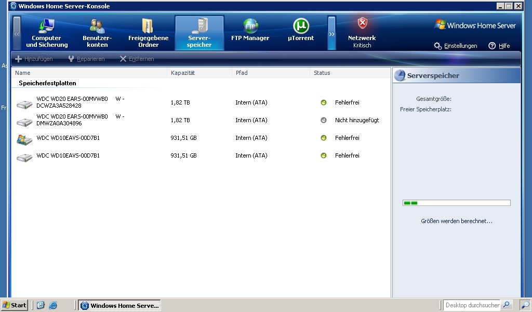
Task: Click the Serverspeicher pie chart icon in side panel
Action: (400, 75)
